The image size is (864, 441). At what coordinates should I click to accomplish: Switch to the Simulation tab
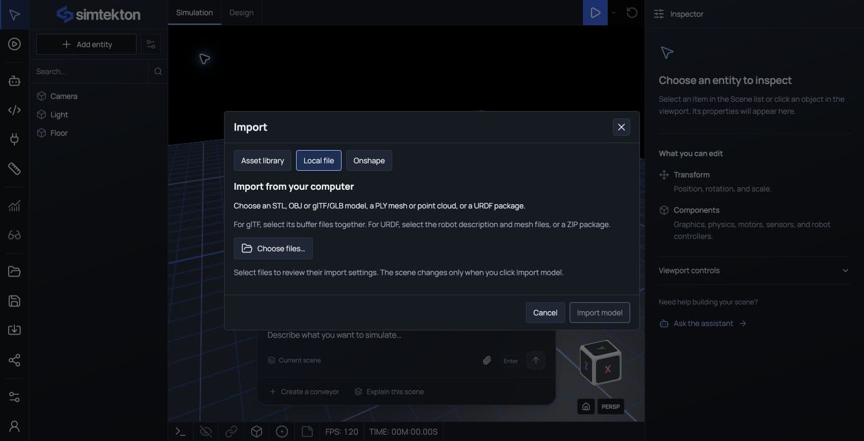coord(194,13)
